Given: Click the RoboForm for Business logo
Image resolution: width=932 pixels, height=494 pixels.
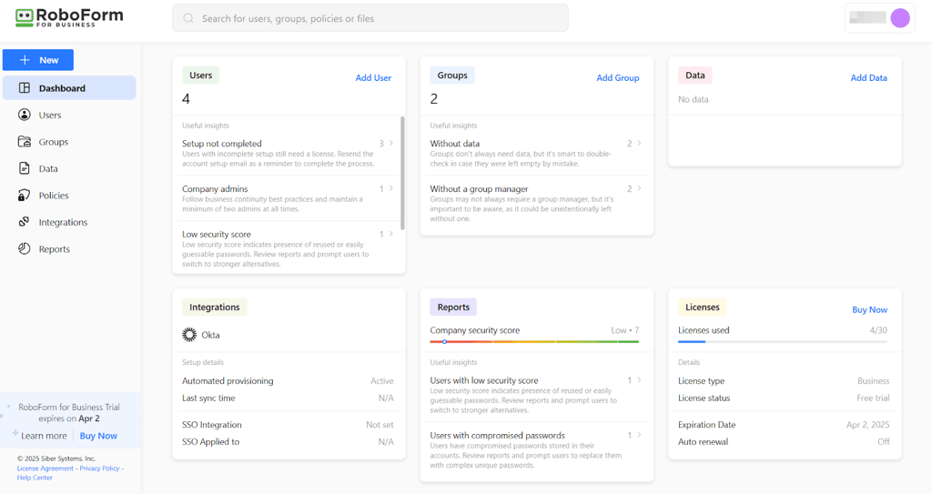Looking at the screenshot, I should [69, 17].
